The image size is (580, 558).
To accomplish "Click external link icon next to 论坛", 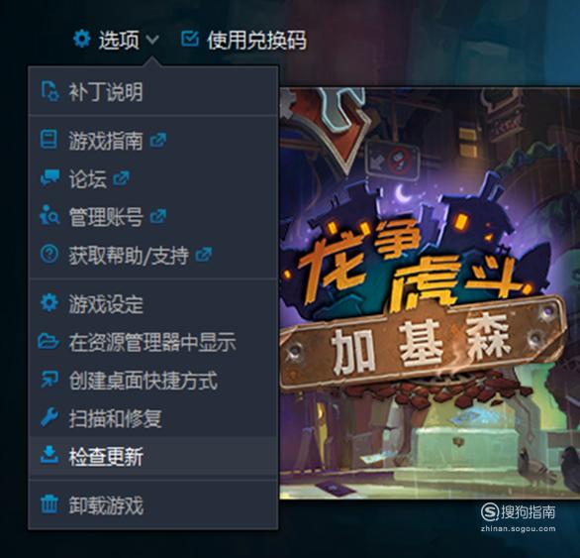I will tap(122, 178).
